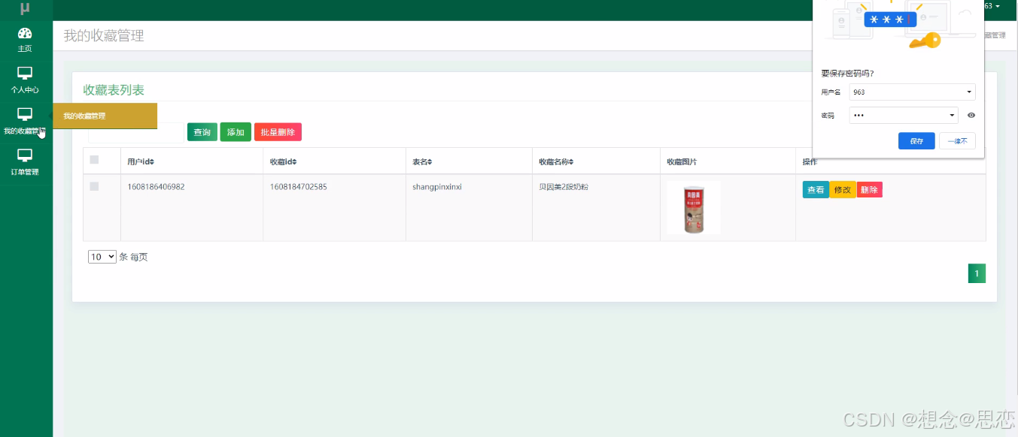1018x437 pixels.
Task: Click 我的收藏管理 monitor icon in sidebar
Action: pyautogui.click(x=25, y=114)
